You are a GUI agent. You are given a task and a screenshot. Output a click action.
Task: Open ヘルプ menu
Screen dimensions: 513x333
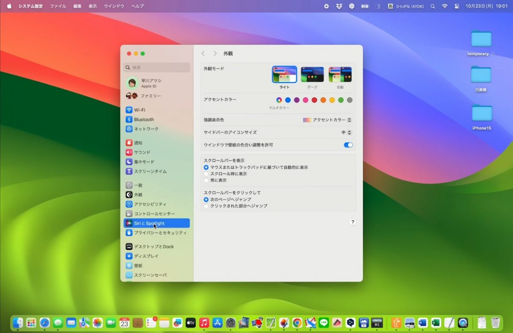[138, 6]
